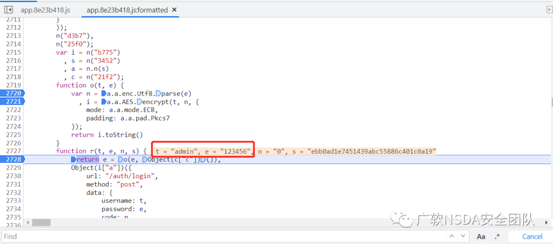The image size is (553, 244).
Task: Click inline breakpoint marker before o(e,
Action: pyautogui.click(x=120, y=159)
